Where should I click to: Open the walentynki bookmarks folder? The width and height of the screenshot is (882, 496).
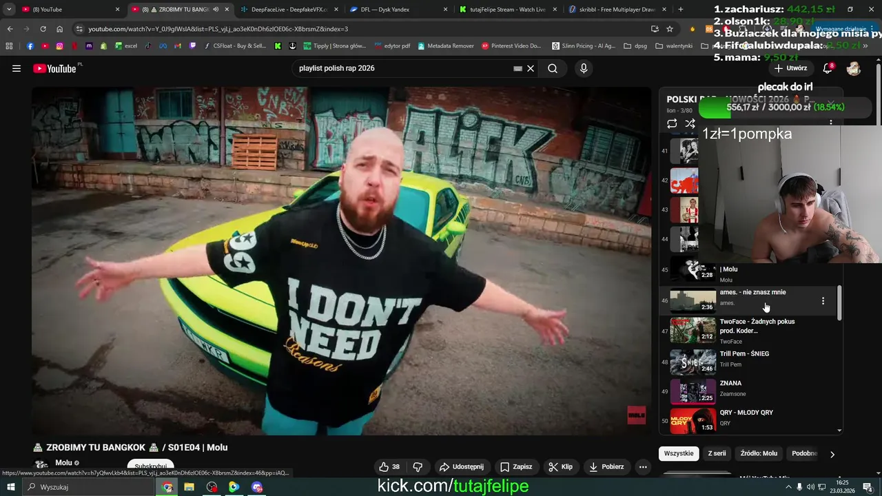coord(674,46)
